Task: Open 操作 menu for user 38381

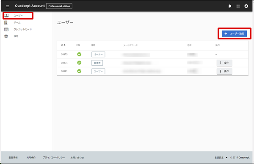Action: pyautogui.click(x=224, y=71)
